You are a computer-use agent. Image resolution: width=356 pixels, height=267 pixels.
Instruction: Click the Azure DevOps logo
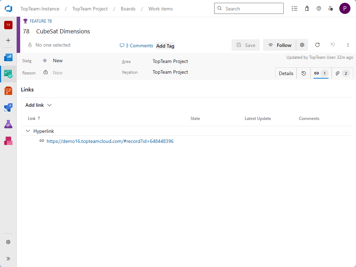coord(8,9)
